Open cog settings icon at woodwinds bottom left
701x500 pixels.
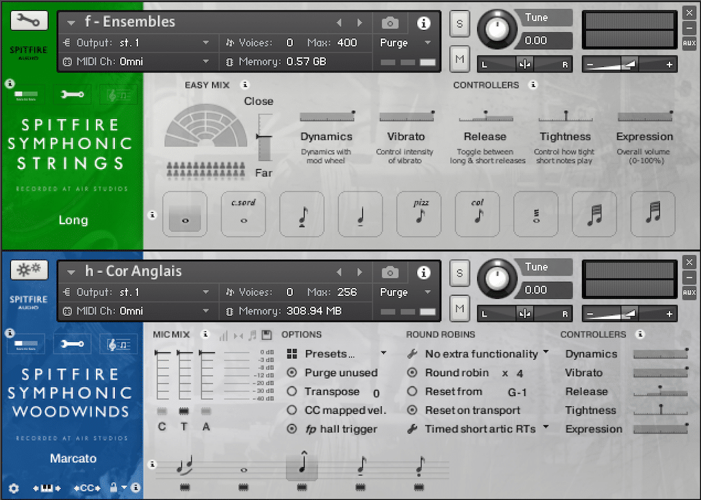click(x=14, y=488)
